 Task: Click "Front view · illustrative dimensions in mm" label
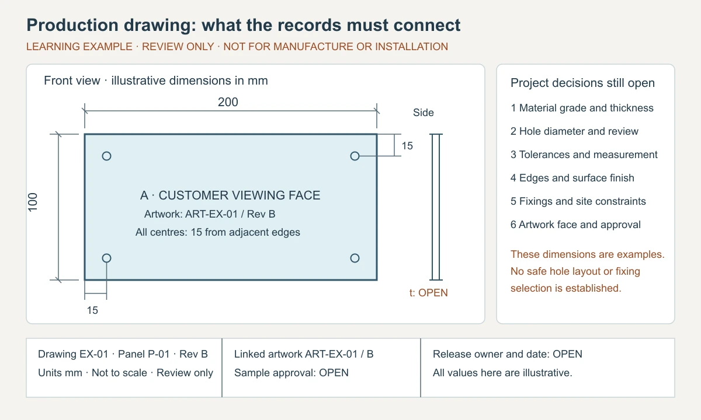click(x=156, y=80)
